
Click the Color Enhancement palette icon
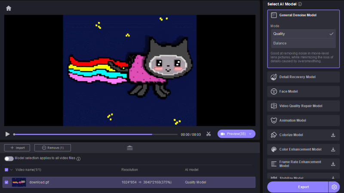[274, 149]
